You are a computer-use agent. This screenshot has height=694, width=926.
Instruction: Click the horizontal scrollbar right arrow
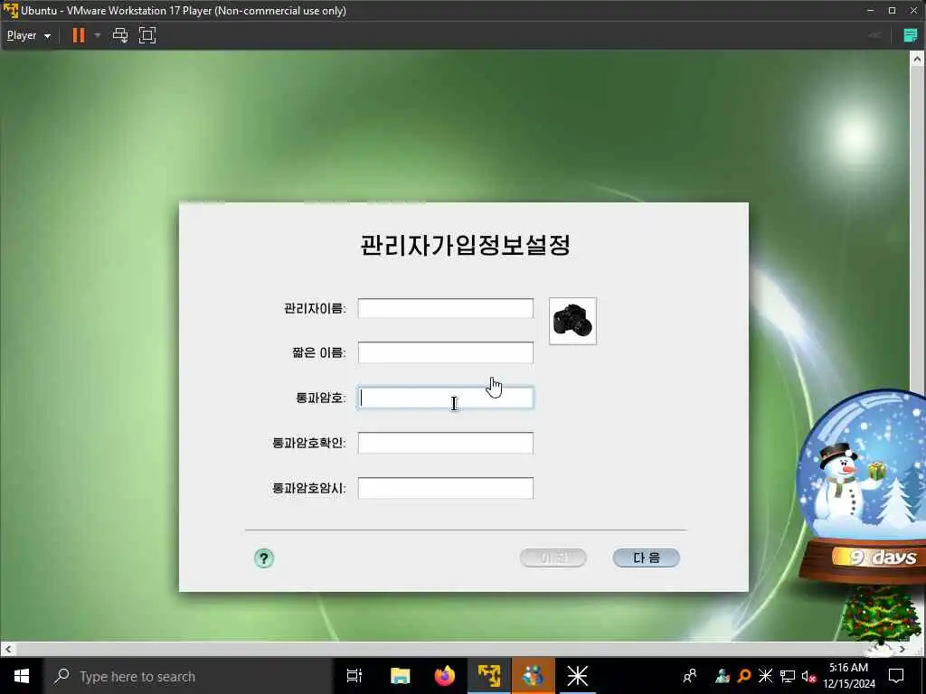(902, 649)
